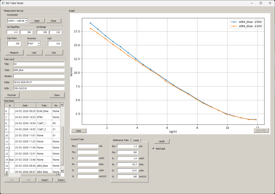Click Reference Tube S field showing 1.6
The width and height of the screenshot is (275, 194).
(128, 158)
